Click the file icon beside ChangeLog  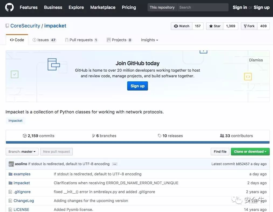(x=10, y=201)
